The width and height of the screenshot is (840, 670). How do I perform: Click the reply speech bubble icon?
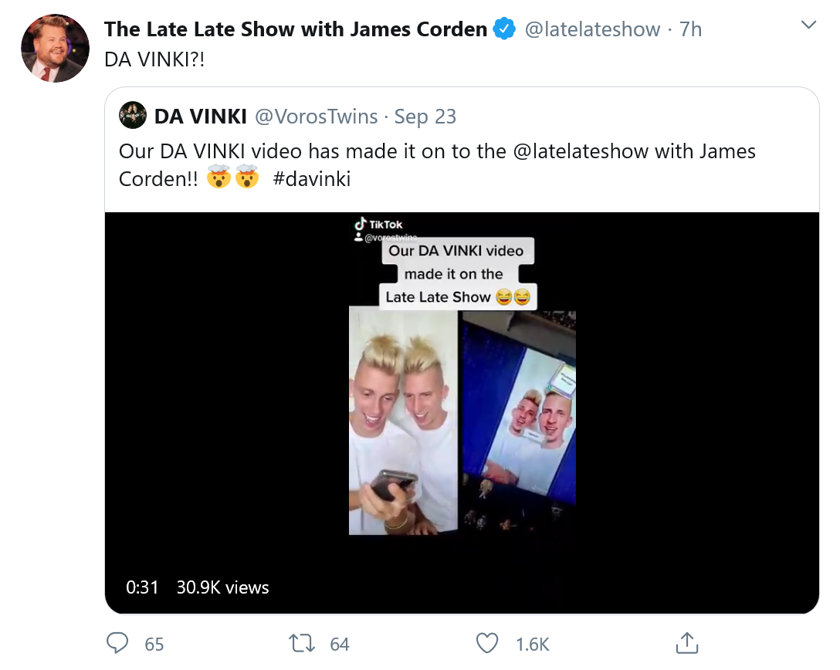(117, 643)
